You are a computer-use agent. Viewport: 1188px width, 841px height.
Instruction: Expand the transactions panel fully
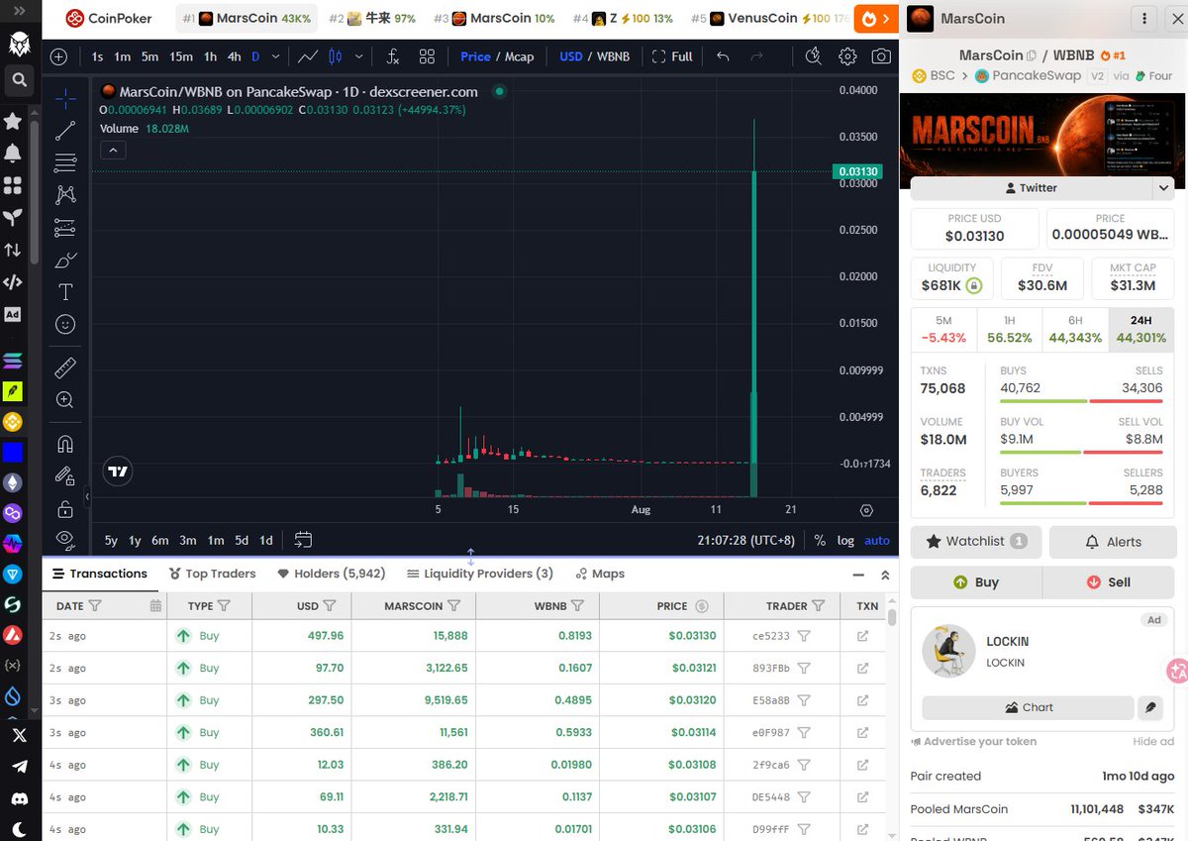click(x=885, y=574)
